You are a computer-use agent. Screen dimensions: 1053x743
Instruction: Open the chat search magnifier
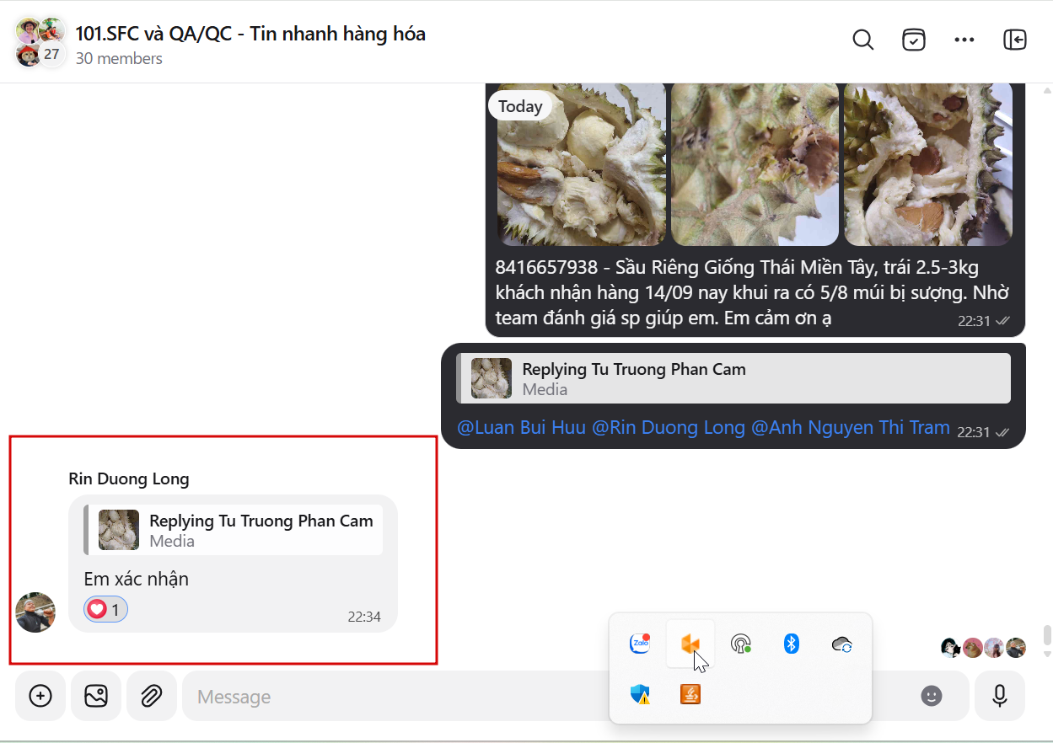click(x=862, y=40)
